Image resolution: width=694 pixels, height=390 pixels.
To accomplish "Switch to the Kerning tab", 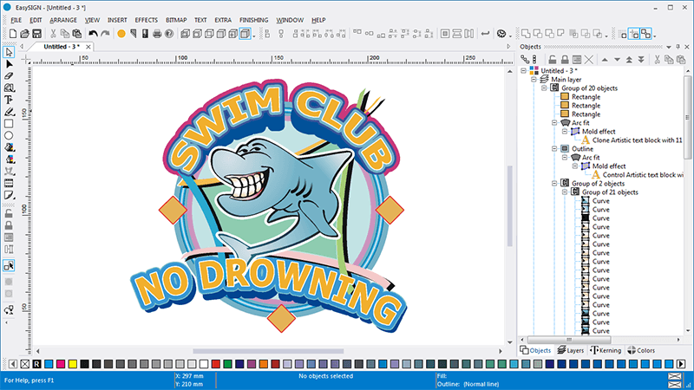I will pos(606,350).
